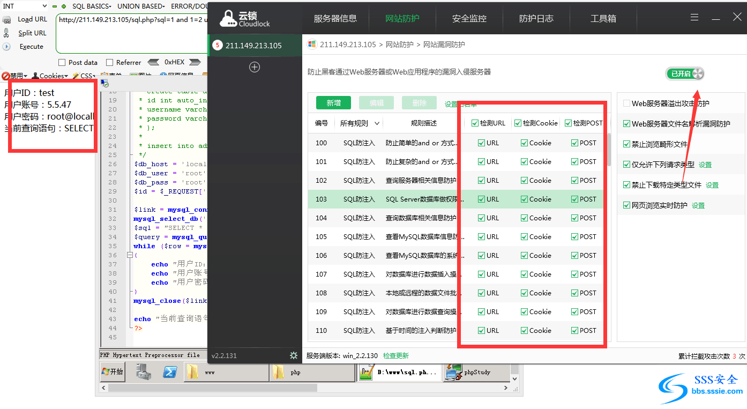This screenshot has height=409, width=747.
Task: Click the Split URL scissors icon
Action: (6, 33)
